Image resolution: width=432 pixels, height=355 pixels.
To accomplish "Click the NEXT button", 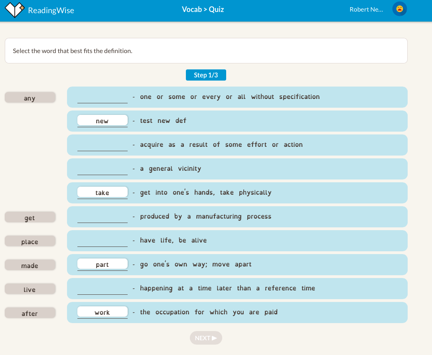I will click(x=206, y=338).
